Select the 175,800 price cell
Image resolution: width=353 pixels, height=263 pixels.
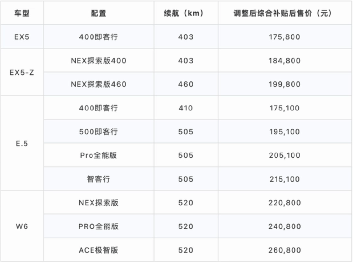coord(284,37)
